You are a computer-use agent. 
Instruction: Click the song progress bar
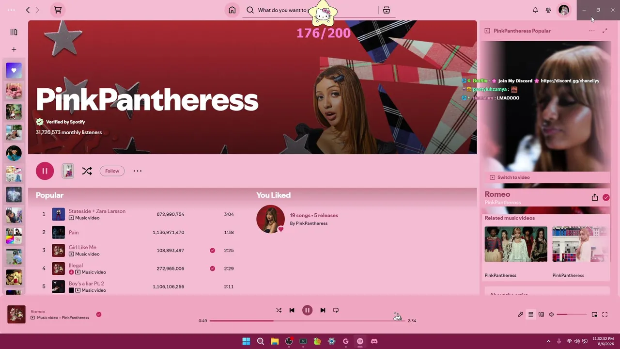307,321
